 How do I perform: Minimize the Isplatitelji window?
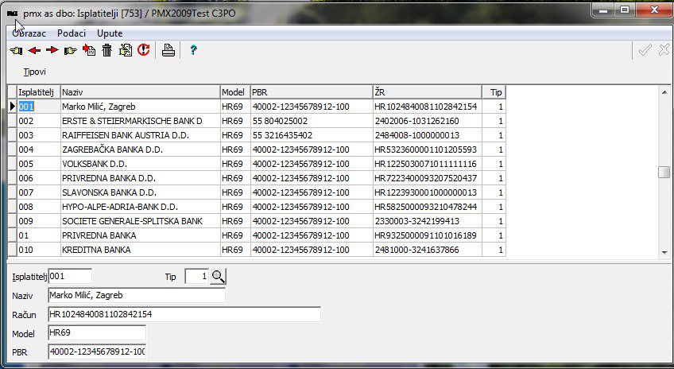pyautogui.click(x=603, y=10)
